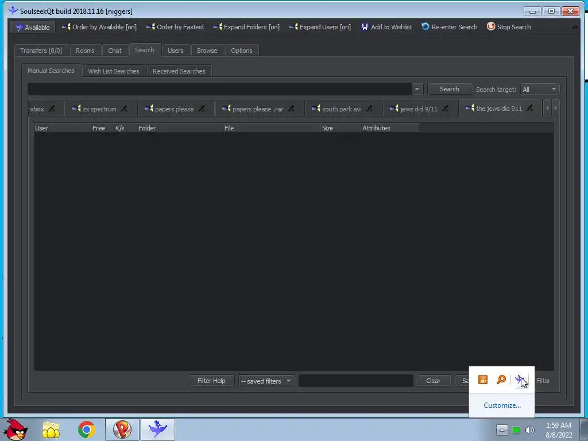Open the angry bird Start button
Viewport: 588px width, 441px height.
pyautogui.click(x=14, y=430)
